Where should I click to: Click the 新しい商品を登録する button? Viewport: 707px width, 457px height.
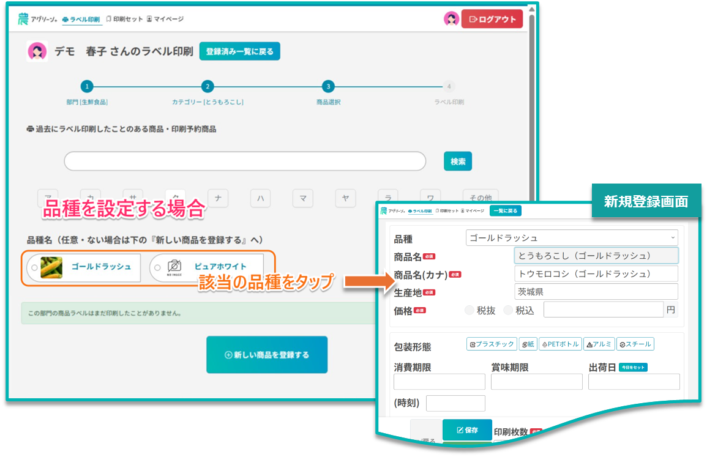(x=267, y=355)
